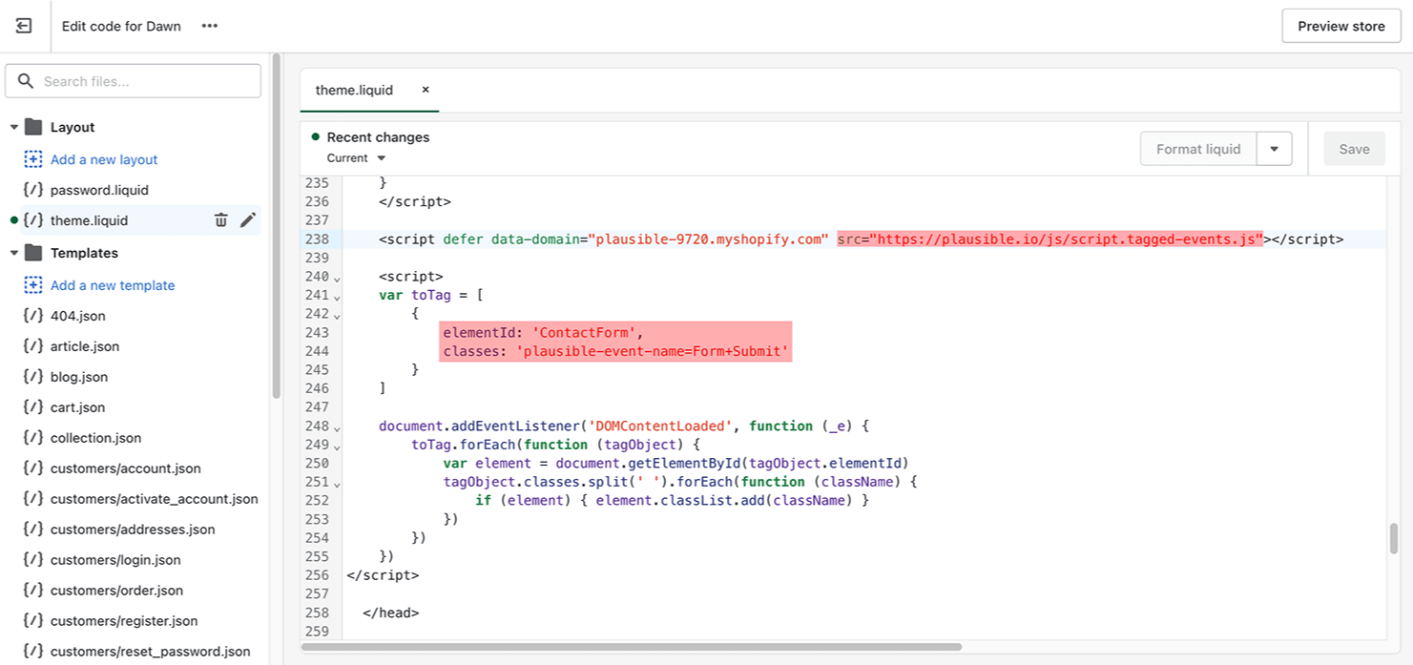This screenshot has width=1413, height=665.
Task: Click the Edit code for Dawn title
Action: [x=121, y=26]
